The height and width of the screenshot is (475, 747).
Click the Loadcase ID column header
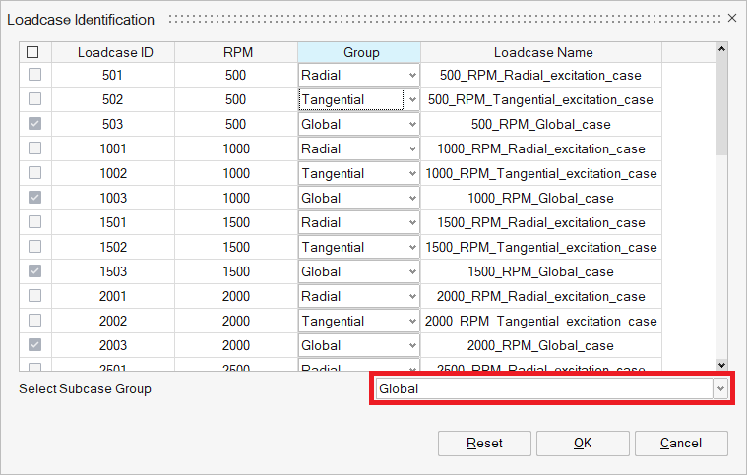click(112, 52)
